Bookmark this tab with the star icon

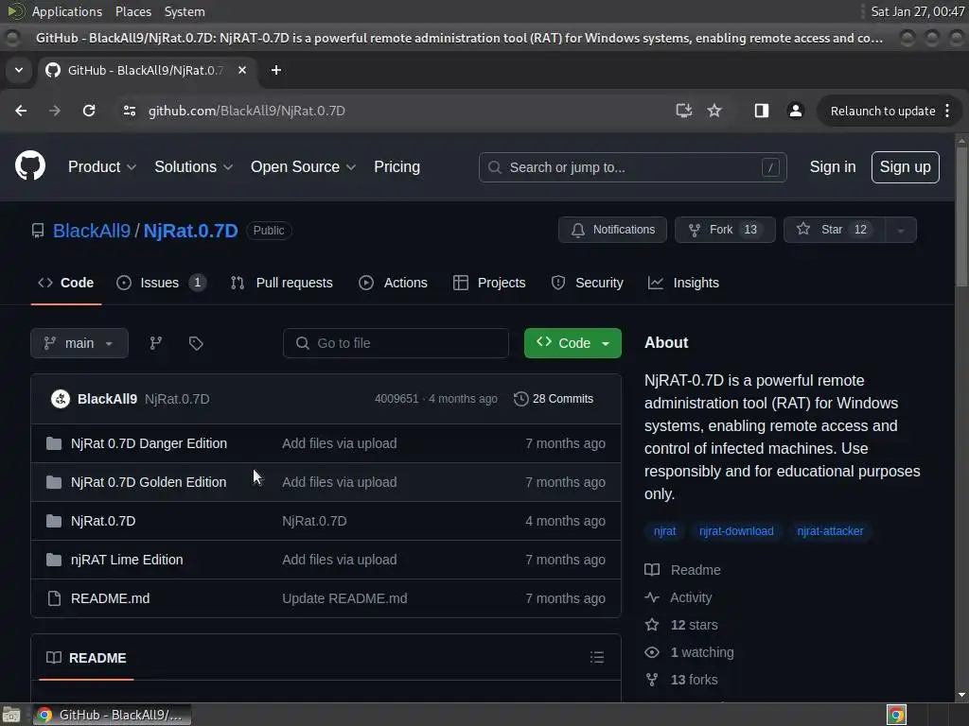pos(714,111)
